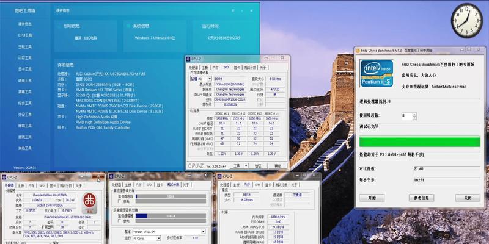Click 关闭 in Fritz Chess Benchmark
This screenshot has height=244, width=489.
(x=468, y=198)
